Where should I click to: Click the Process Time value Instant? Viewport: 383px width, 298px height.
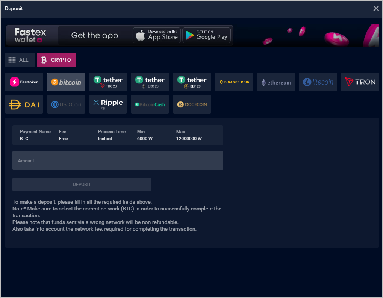coord(105,139)
